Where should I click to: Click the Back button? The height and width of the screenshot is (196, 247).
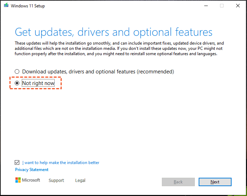(x=178, y=182)
